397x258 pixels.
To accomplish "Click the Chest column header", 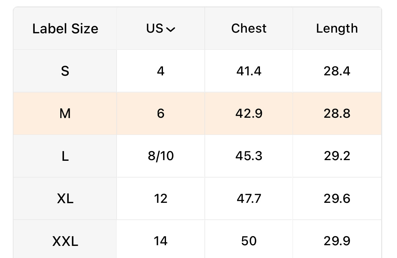I will tap(249, 28).
